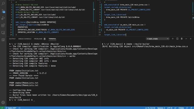Screen dimensions: 194x109
Task: Click '[0/4] Building CXX object' line in right terminal
Action: (x=145, y=46)
